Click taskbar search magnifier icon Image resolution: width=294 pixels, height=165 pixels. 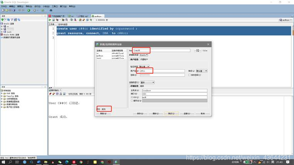click(10, 162)
